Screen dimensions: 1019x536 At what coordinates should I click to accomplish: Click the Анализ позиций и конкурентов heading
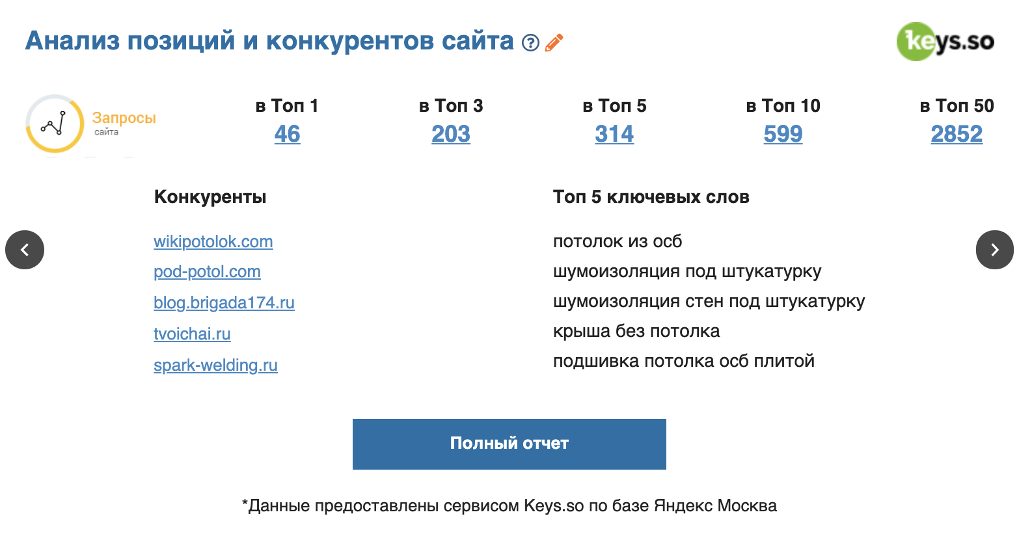[x=269, y=41]
